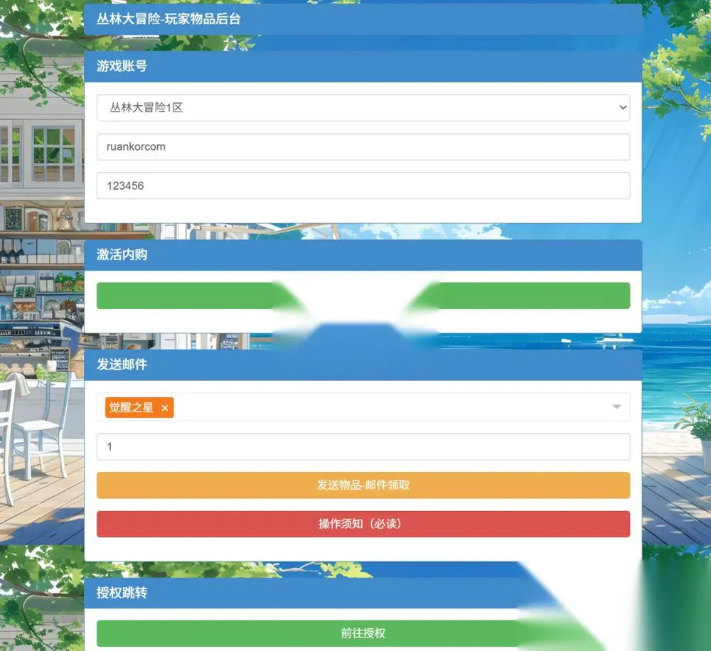
Task: Expand the item multi-select dropdown arrow
Action: point(616,407)
